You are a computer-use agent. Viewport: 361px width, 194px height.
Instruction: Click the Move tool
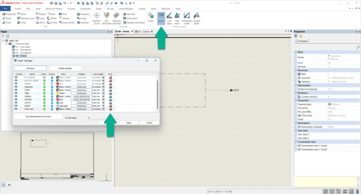coord(22,14)
